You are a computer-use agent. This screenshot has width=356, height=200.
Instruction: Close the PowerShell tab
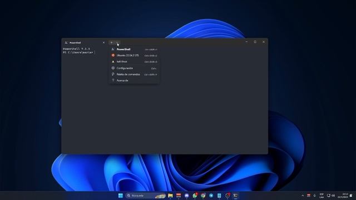[104, 43]
